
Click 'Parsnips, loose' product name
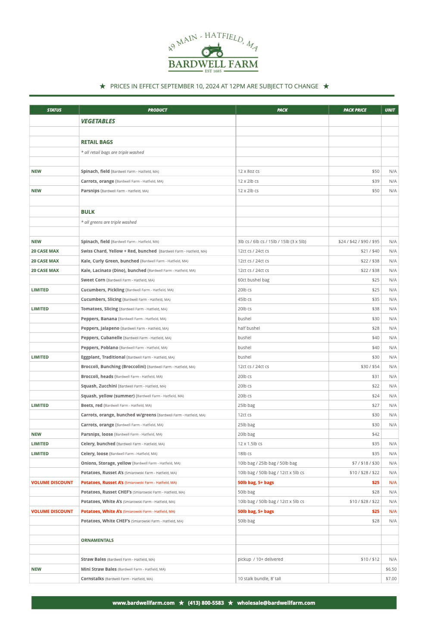[x=97, y=434]
